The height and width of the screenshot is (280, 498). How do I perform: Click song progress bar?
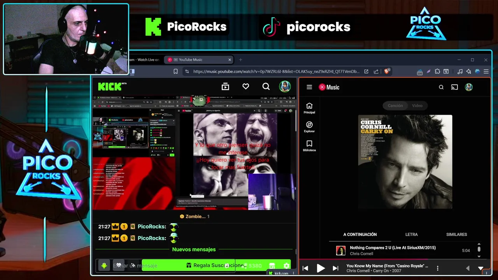click(395, 259)
